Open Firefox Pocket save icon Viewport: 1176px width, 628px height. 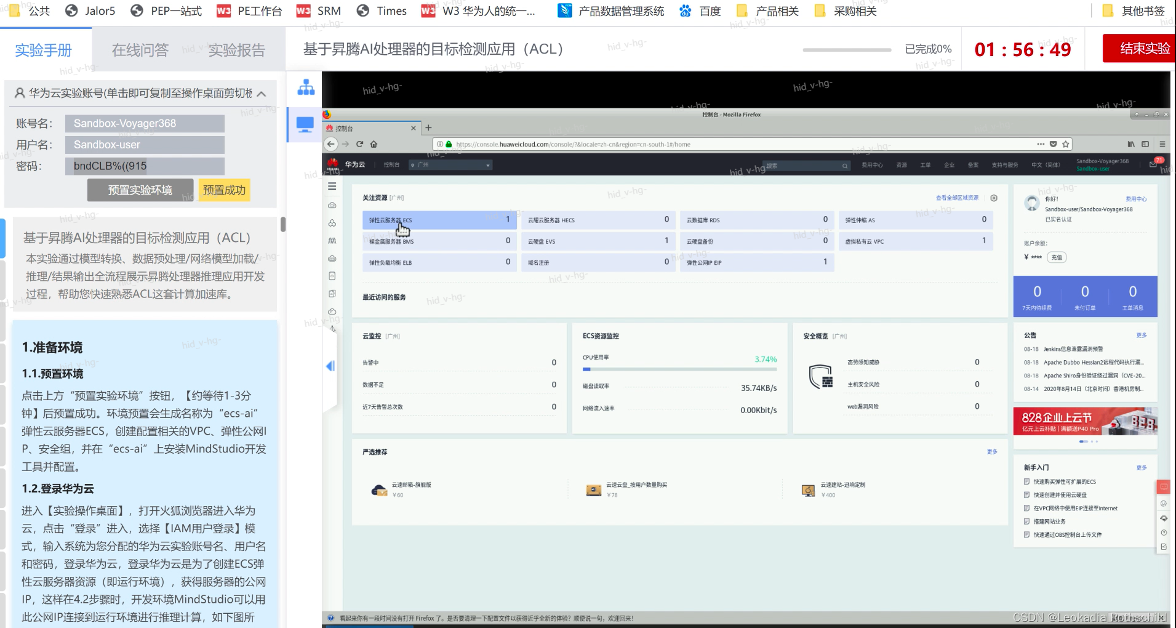[x=1054, y=144]
